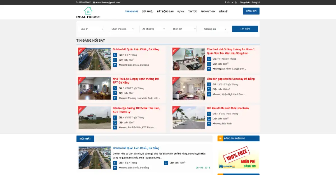
Task: Open the Loại tin dropdown
Action: (91, 29)
